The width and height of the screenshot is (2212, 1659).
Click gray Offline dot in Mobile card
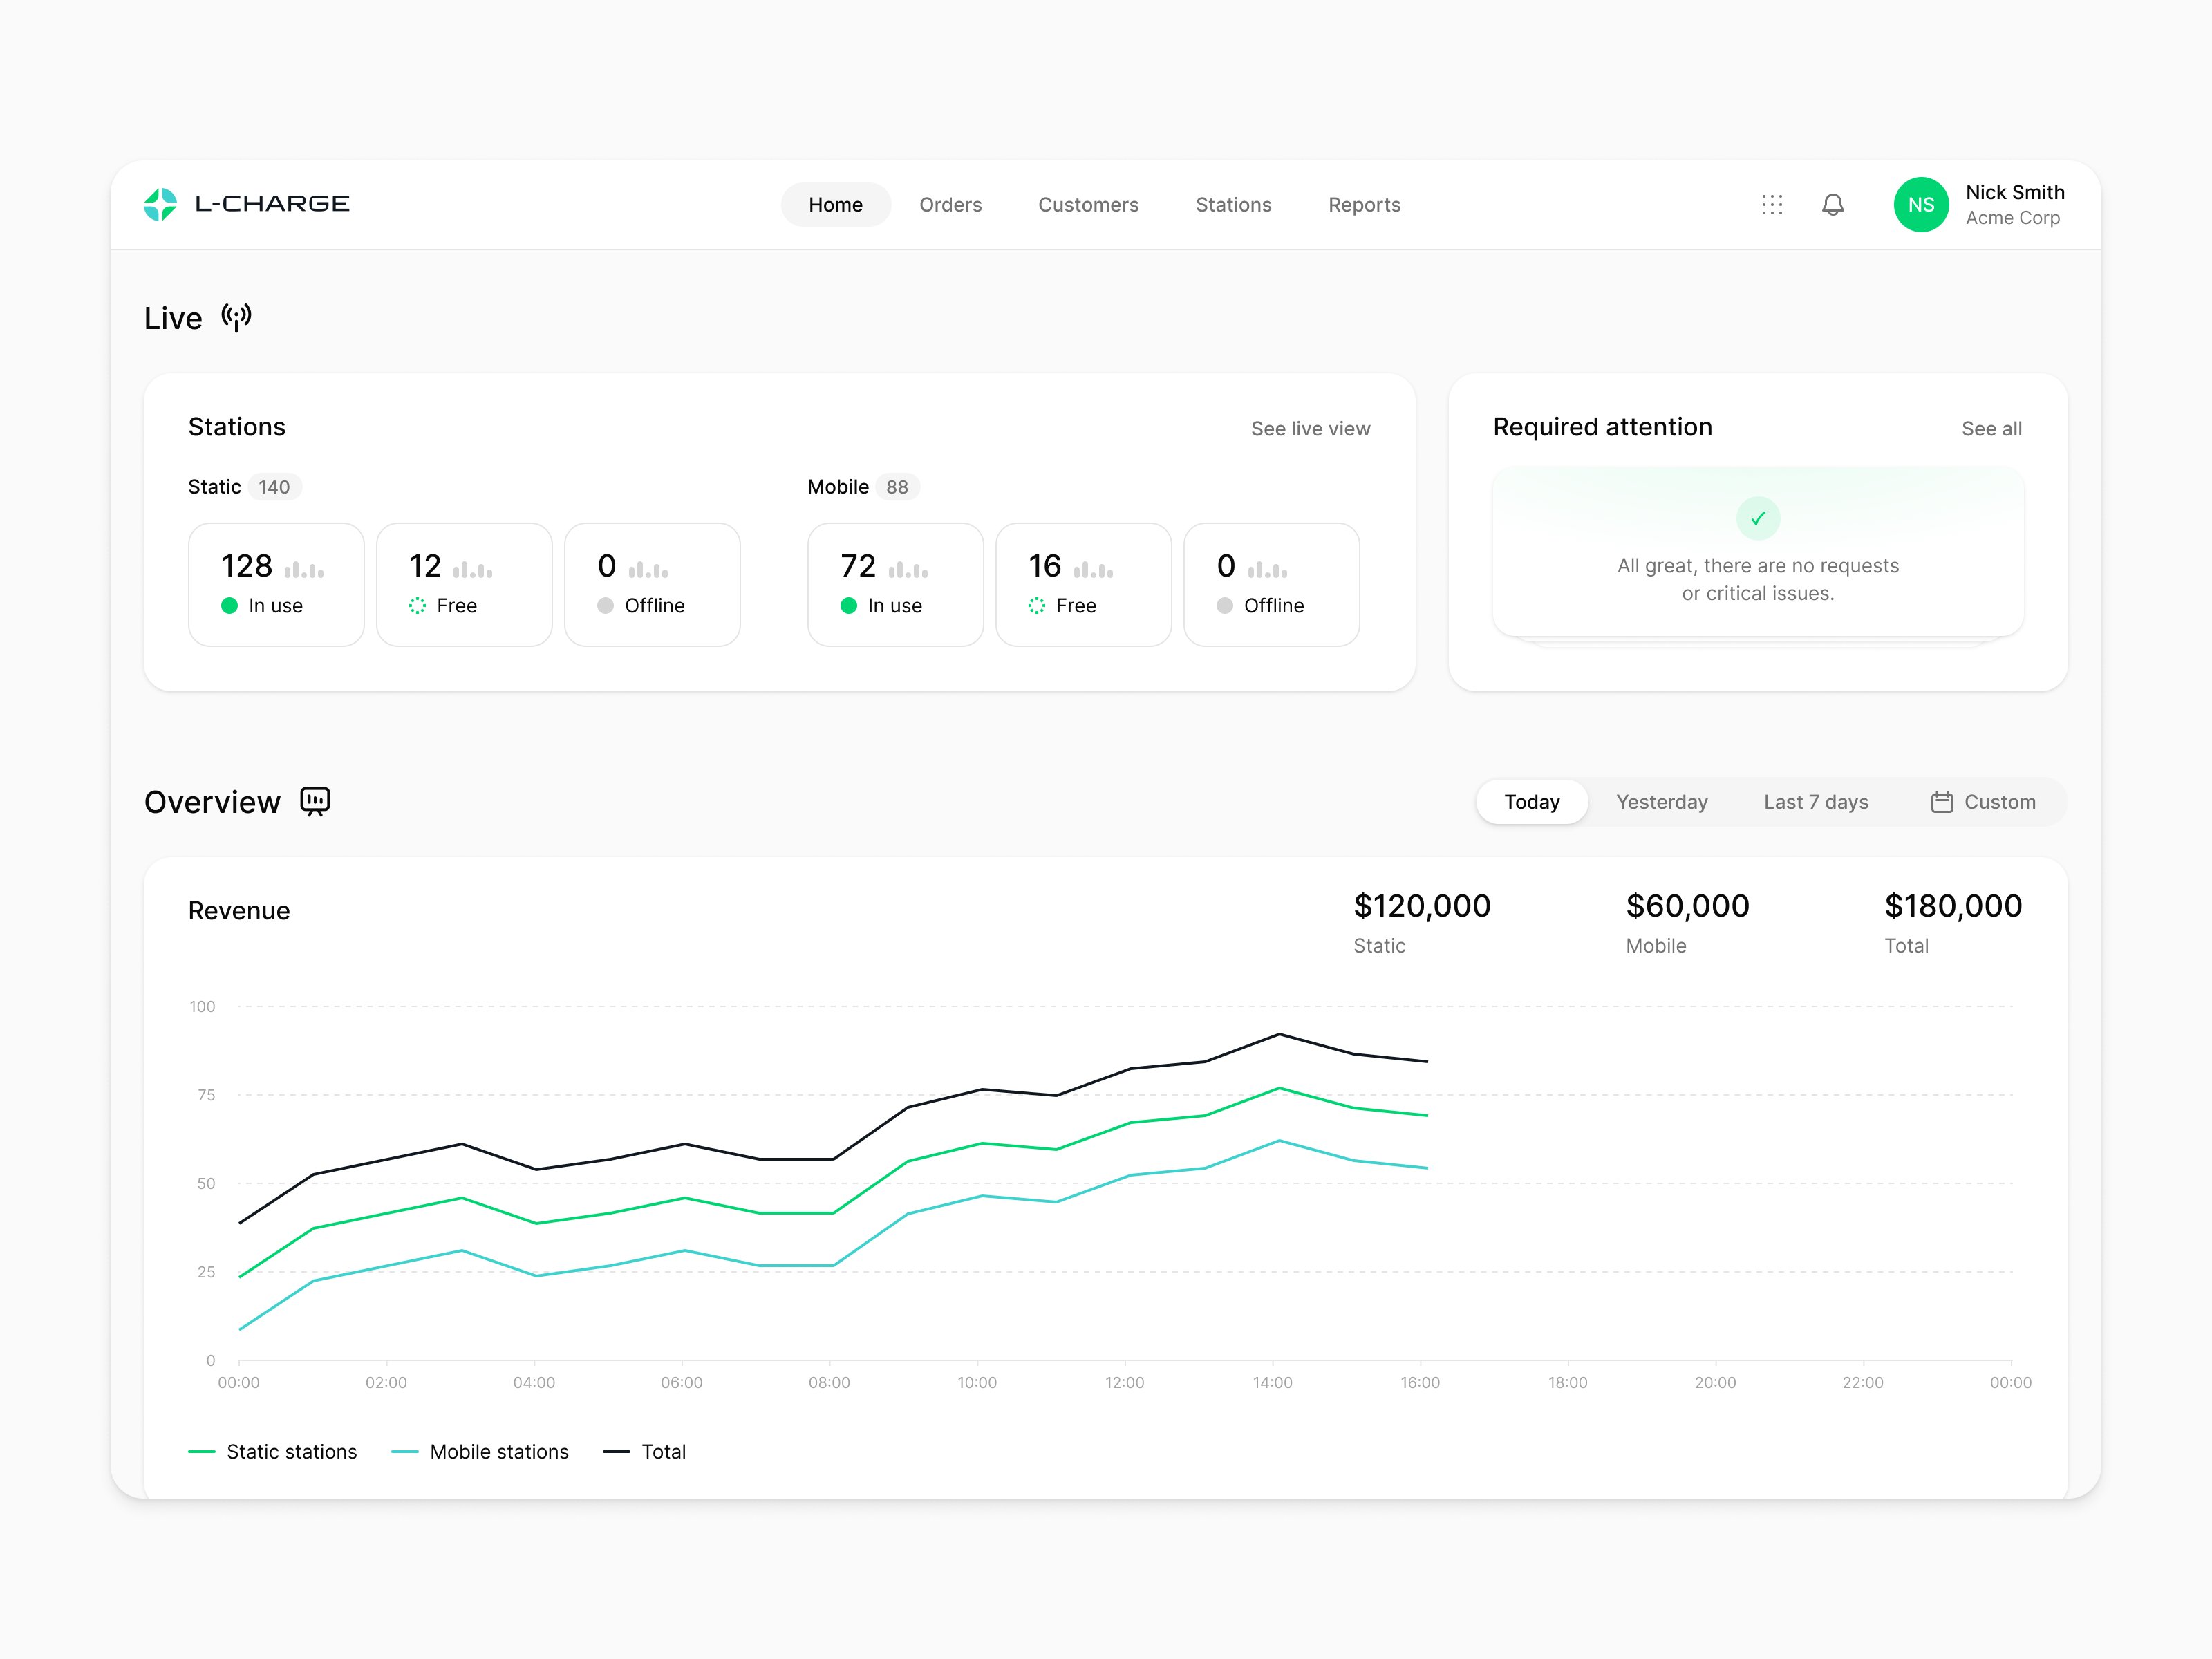point(1225,606)
